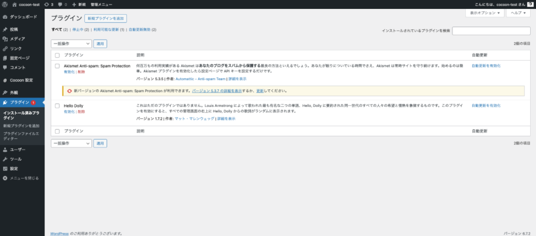Open the WordPress logo menu
Image resolution: width=536 pixels, height=236 pixels.
pos(5,4)
